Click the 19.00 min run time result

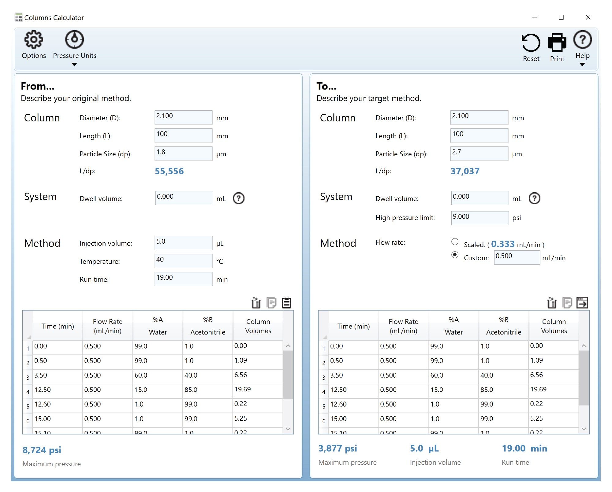(524, 449)
